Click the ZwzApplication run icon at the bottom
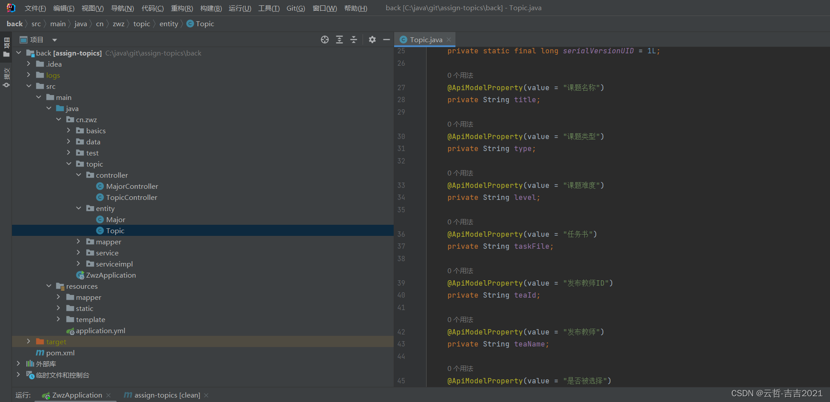This screenshot has height=402, width=830. pyautogui.click(x=46, y=395)
